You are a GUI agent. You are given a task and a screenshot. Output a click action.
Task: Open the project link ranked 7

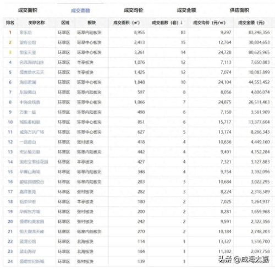point(28,92)
